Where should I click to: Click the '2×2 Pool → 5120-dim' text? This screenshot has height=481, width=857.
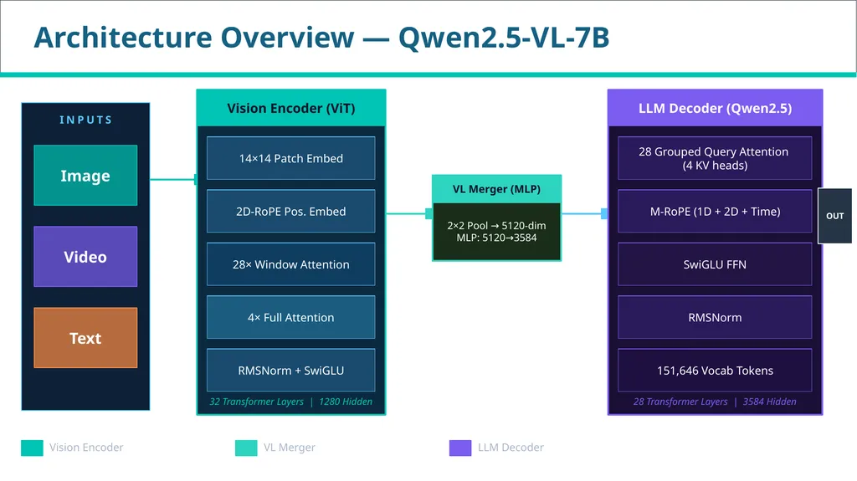pyautogui.click(x=496, y=225)
